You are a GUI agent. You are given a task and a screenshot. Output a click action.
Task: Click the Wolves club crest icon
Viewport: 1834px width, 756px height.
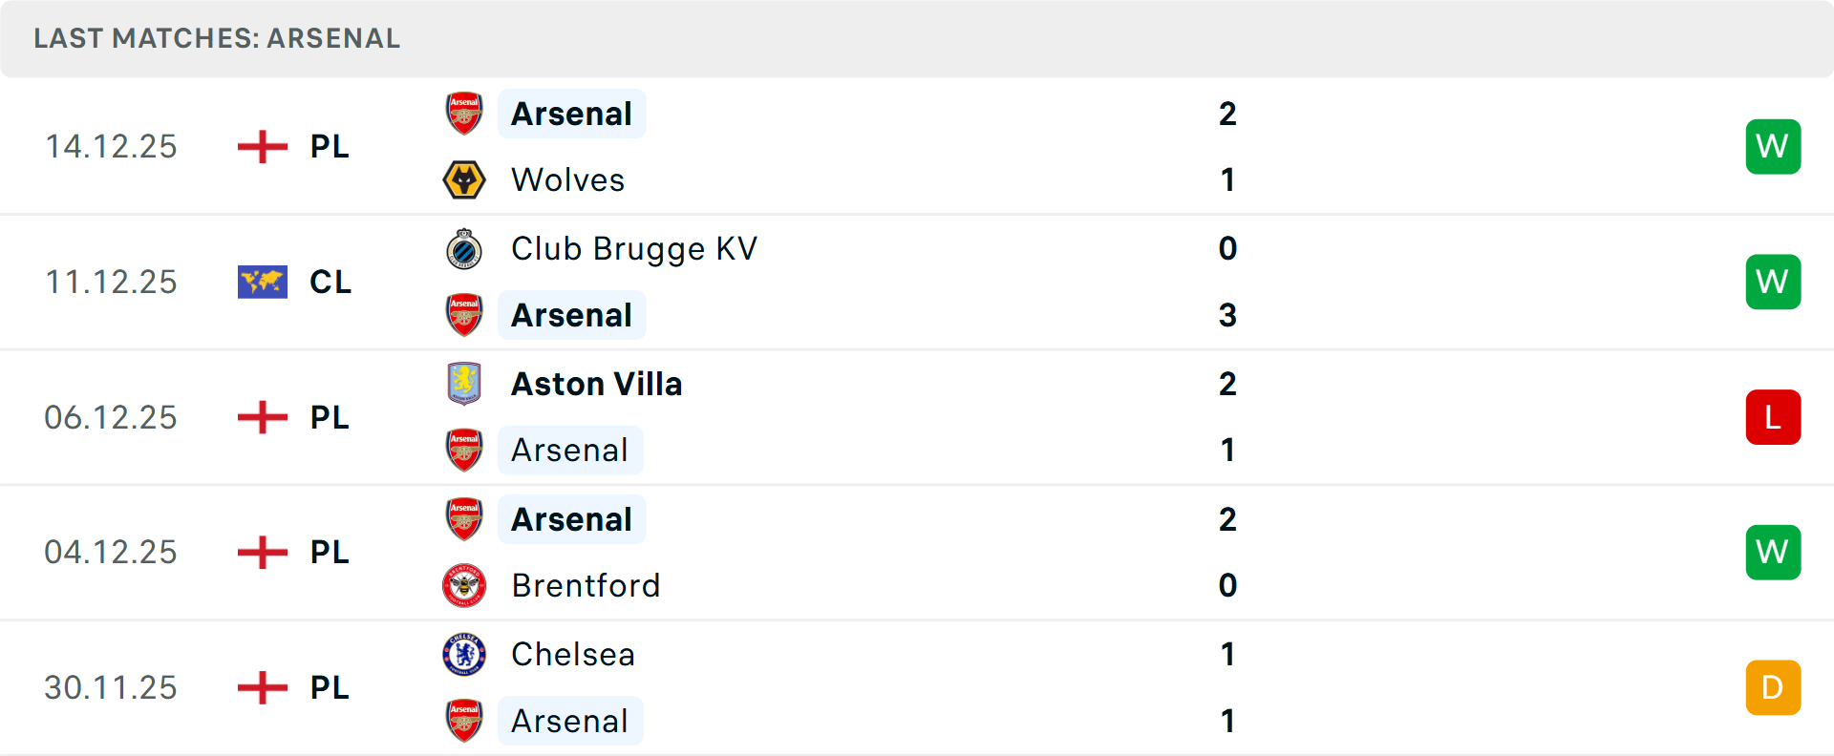tap(464, 179)
